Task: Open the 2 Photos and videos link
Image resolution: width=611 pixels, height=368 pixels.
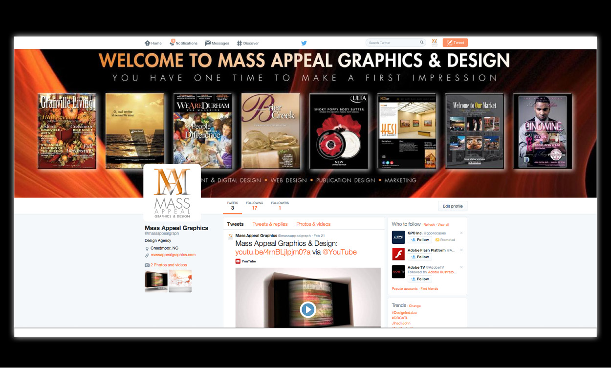Action: coord(168,265)
